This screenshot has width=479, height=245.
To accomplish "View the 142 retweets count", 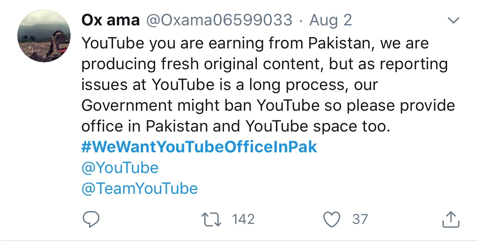I will pyautogui.click(x=243, y=219).
